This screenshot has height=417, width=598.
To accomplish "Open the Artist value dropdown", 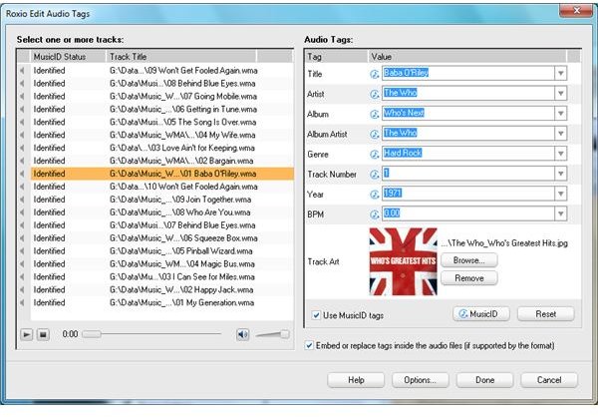I will tap(560, 93).
